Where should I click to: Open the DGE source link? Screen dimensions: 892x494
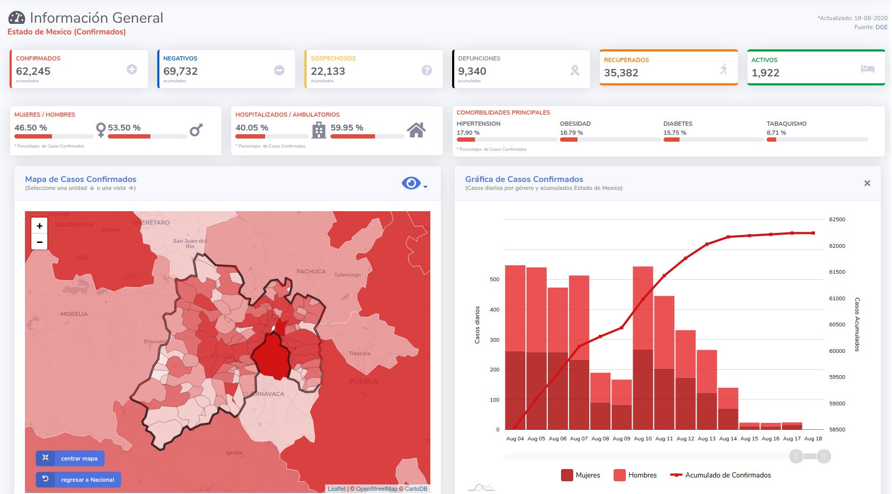881,27
